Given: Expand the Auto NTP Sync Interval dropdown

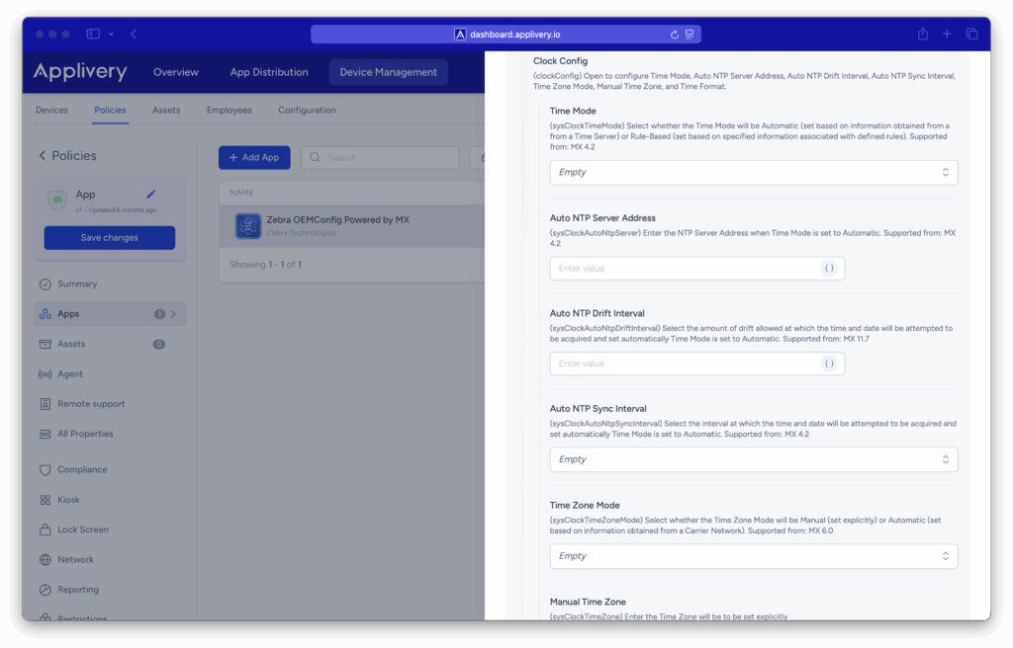Looking at the screenshot, I should click(753, 460).
